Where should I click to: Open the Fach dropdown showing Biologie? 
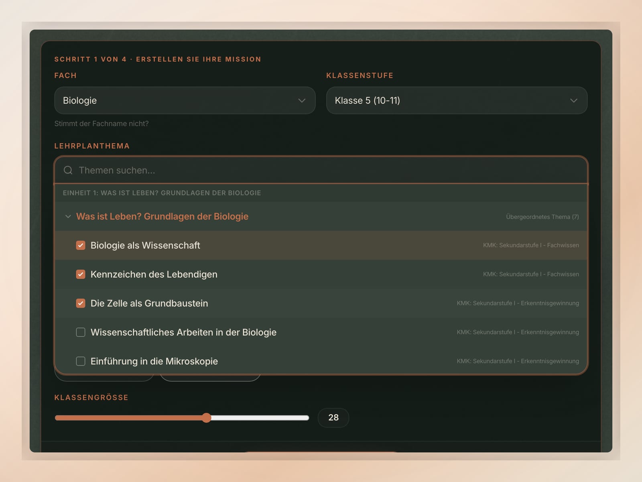coord(185,100)
